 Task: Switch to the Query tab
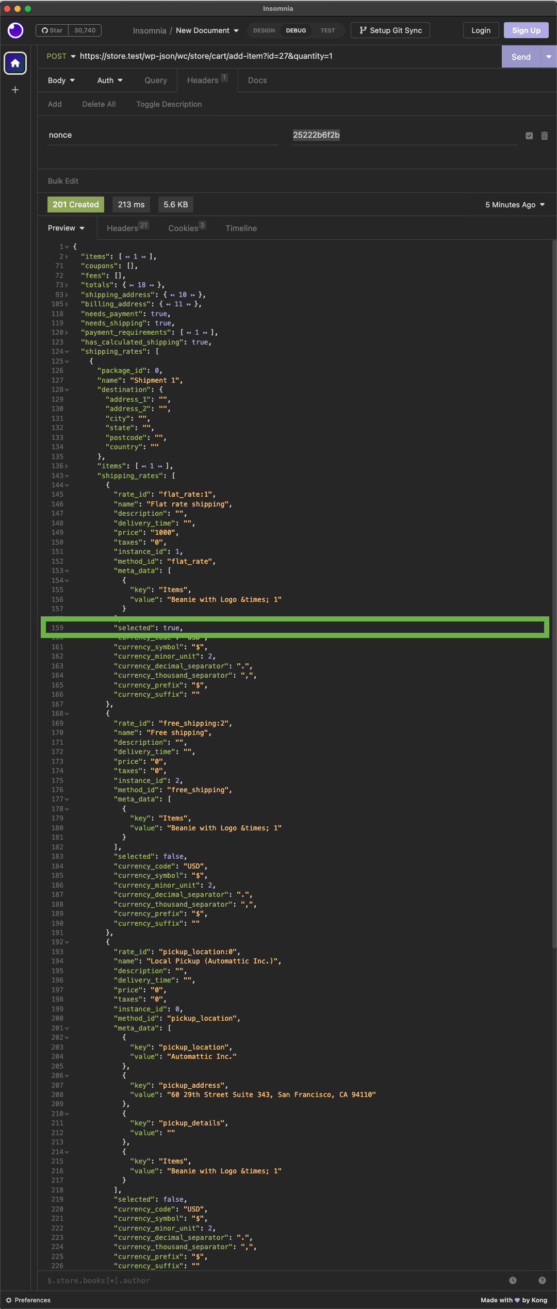point(156,80)
